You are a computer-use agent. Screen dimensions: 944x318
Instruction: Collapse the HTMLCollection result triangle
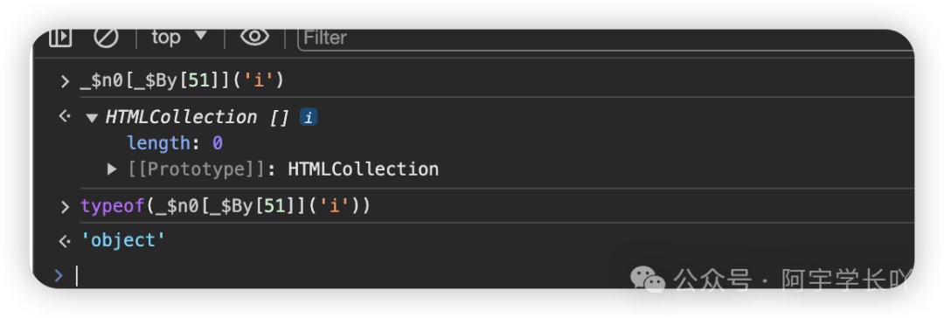(92, 117)
